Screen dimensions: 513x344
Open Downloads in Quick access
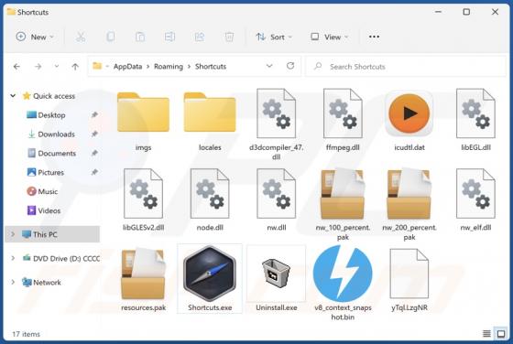(56, 134)
